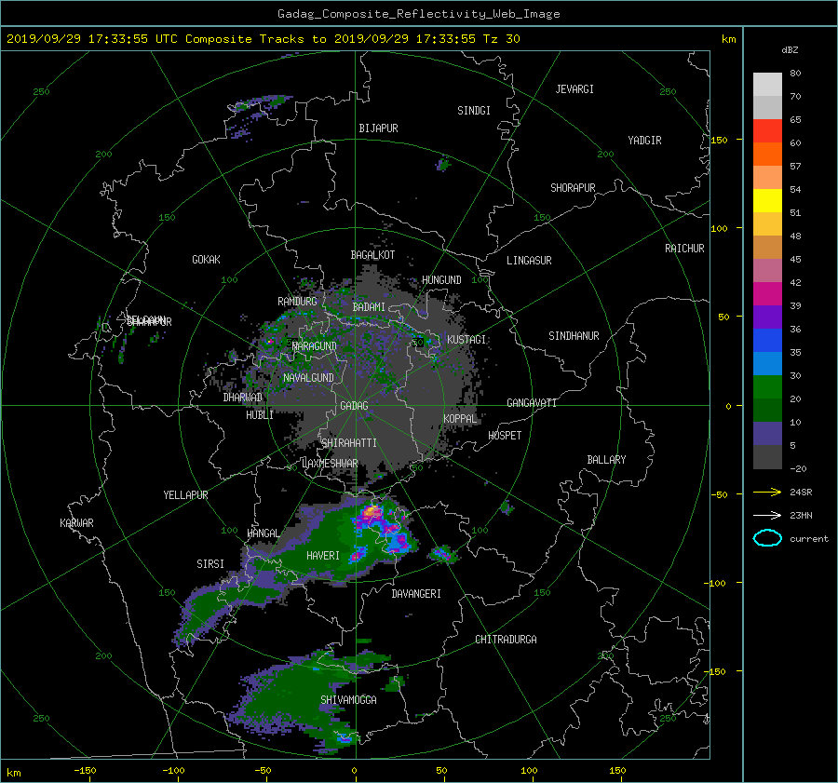Click the JEVARGI town label

(x=574, y=89)
